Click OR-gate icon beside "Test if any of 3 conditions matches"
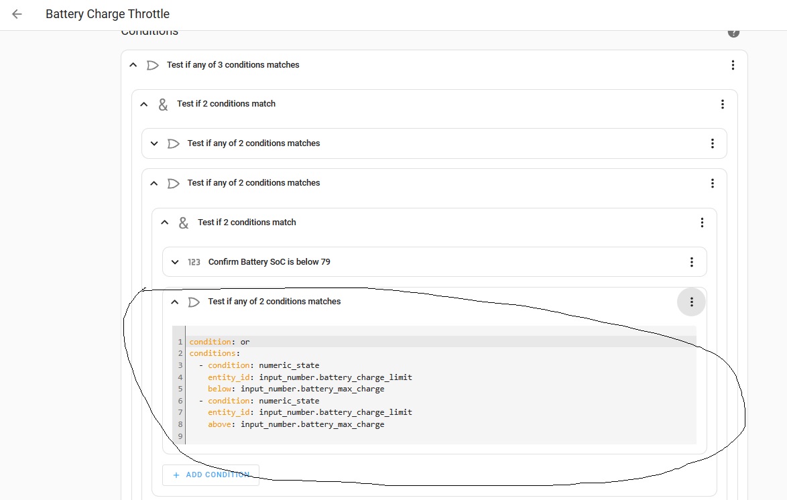 point(153,65)
